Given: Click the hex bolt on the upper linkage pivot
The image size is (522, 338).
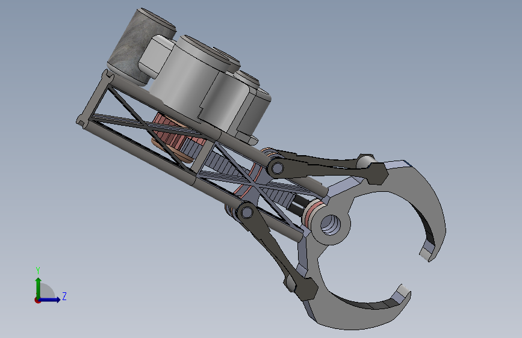Looking at the screenshot, I should [x=276, y=168].
